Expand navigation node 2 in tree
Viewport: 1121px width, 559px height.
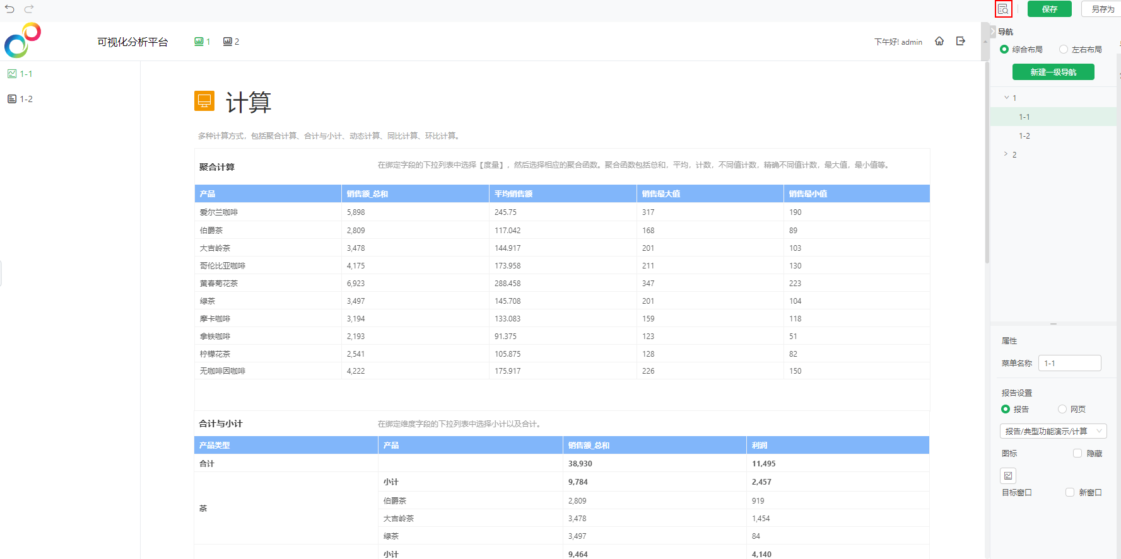pos(1006,154)
